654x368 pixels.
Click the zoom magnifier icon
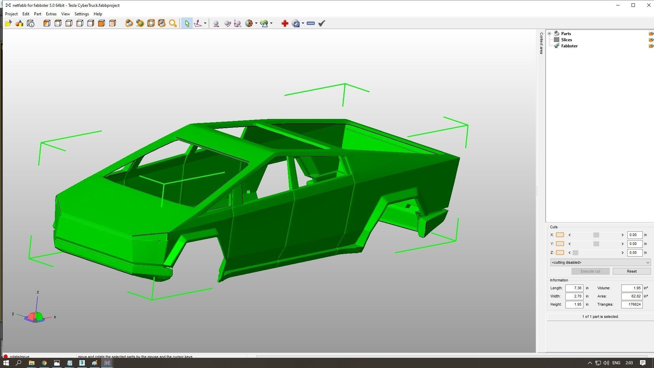pos(173,23)
